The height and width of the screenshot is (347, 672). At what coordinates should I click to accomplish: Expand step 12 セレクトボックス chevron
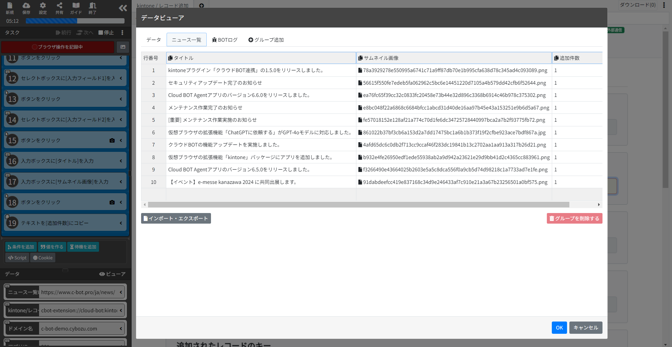tap(121, 78)
